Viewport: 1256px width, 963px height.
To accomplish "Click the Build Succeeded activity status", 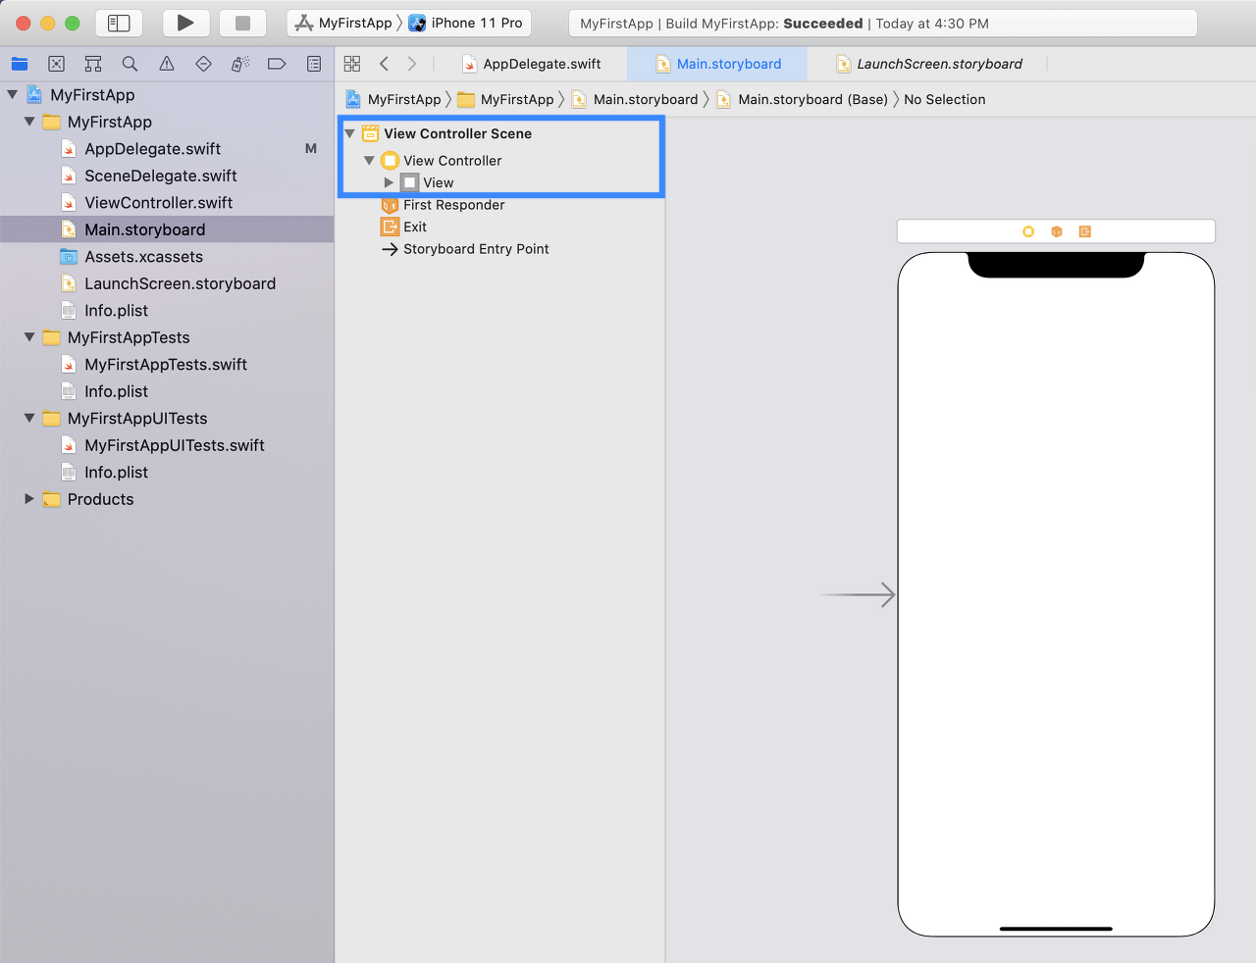I will (882, 24).
